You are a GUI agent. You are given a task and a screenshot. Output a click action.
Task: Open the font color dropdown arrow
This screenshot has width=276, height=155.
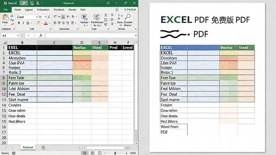[50, 23]
